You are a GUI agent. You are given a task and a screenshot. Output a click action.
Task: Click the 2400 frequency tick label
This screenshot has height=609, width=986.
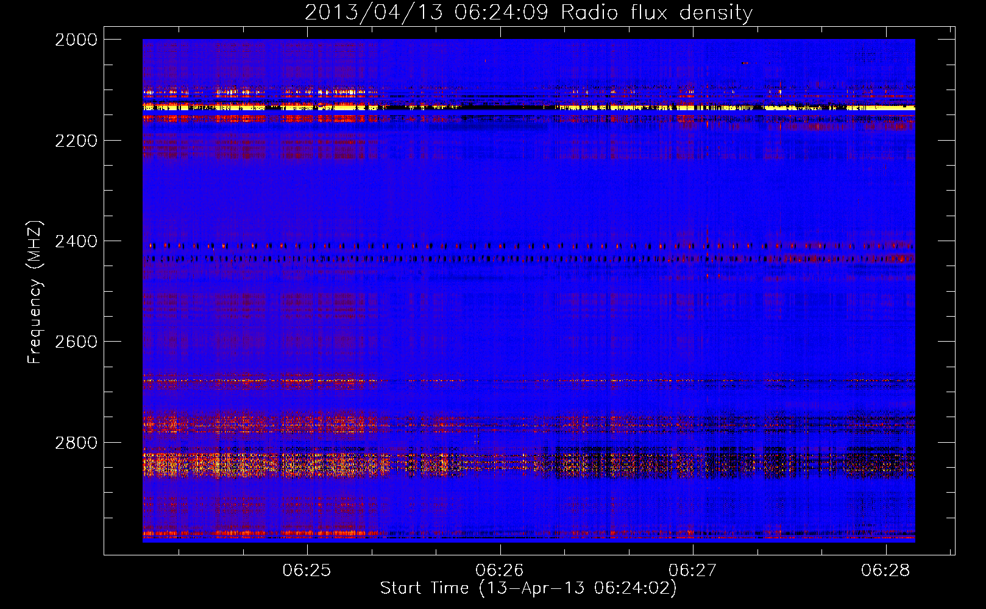(76, 241)
